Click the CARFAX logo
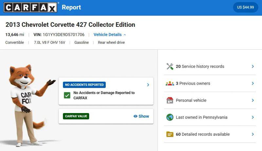The height and width of the screenshot is (151, 262). (x=30, y=7)
